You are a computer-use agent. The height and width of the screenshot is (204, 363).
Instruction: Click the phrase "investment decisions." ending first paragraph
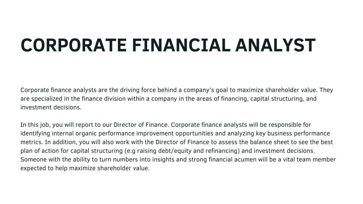(x=51, y=107)
